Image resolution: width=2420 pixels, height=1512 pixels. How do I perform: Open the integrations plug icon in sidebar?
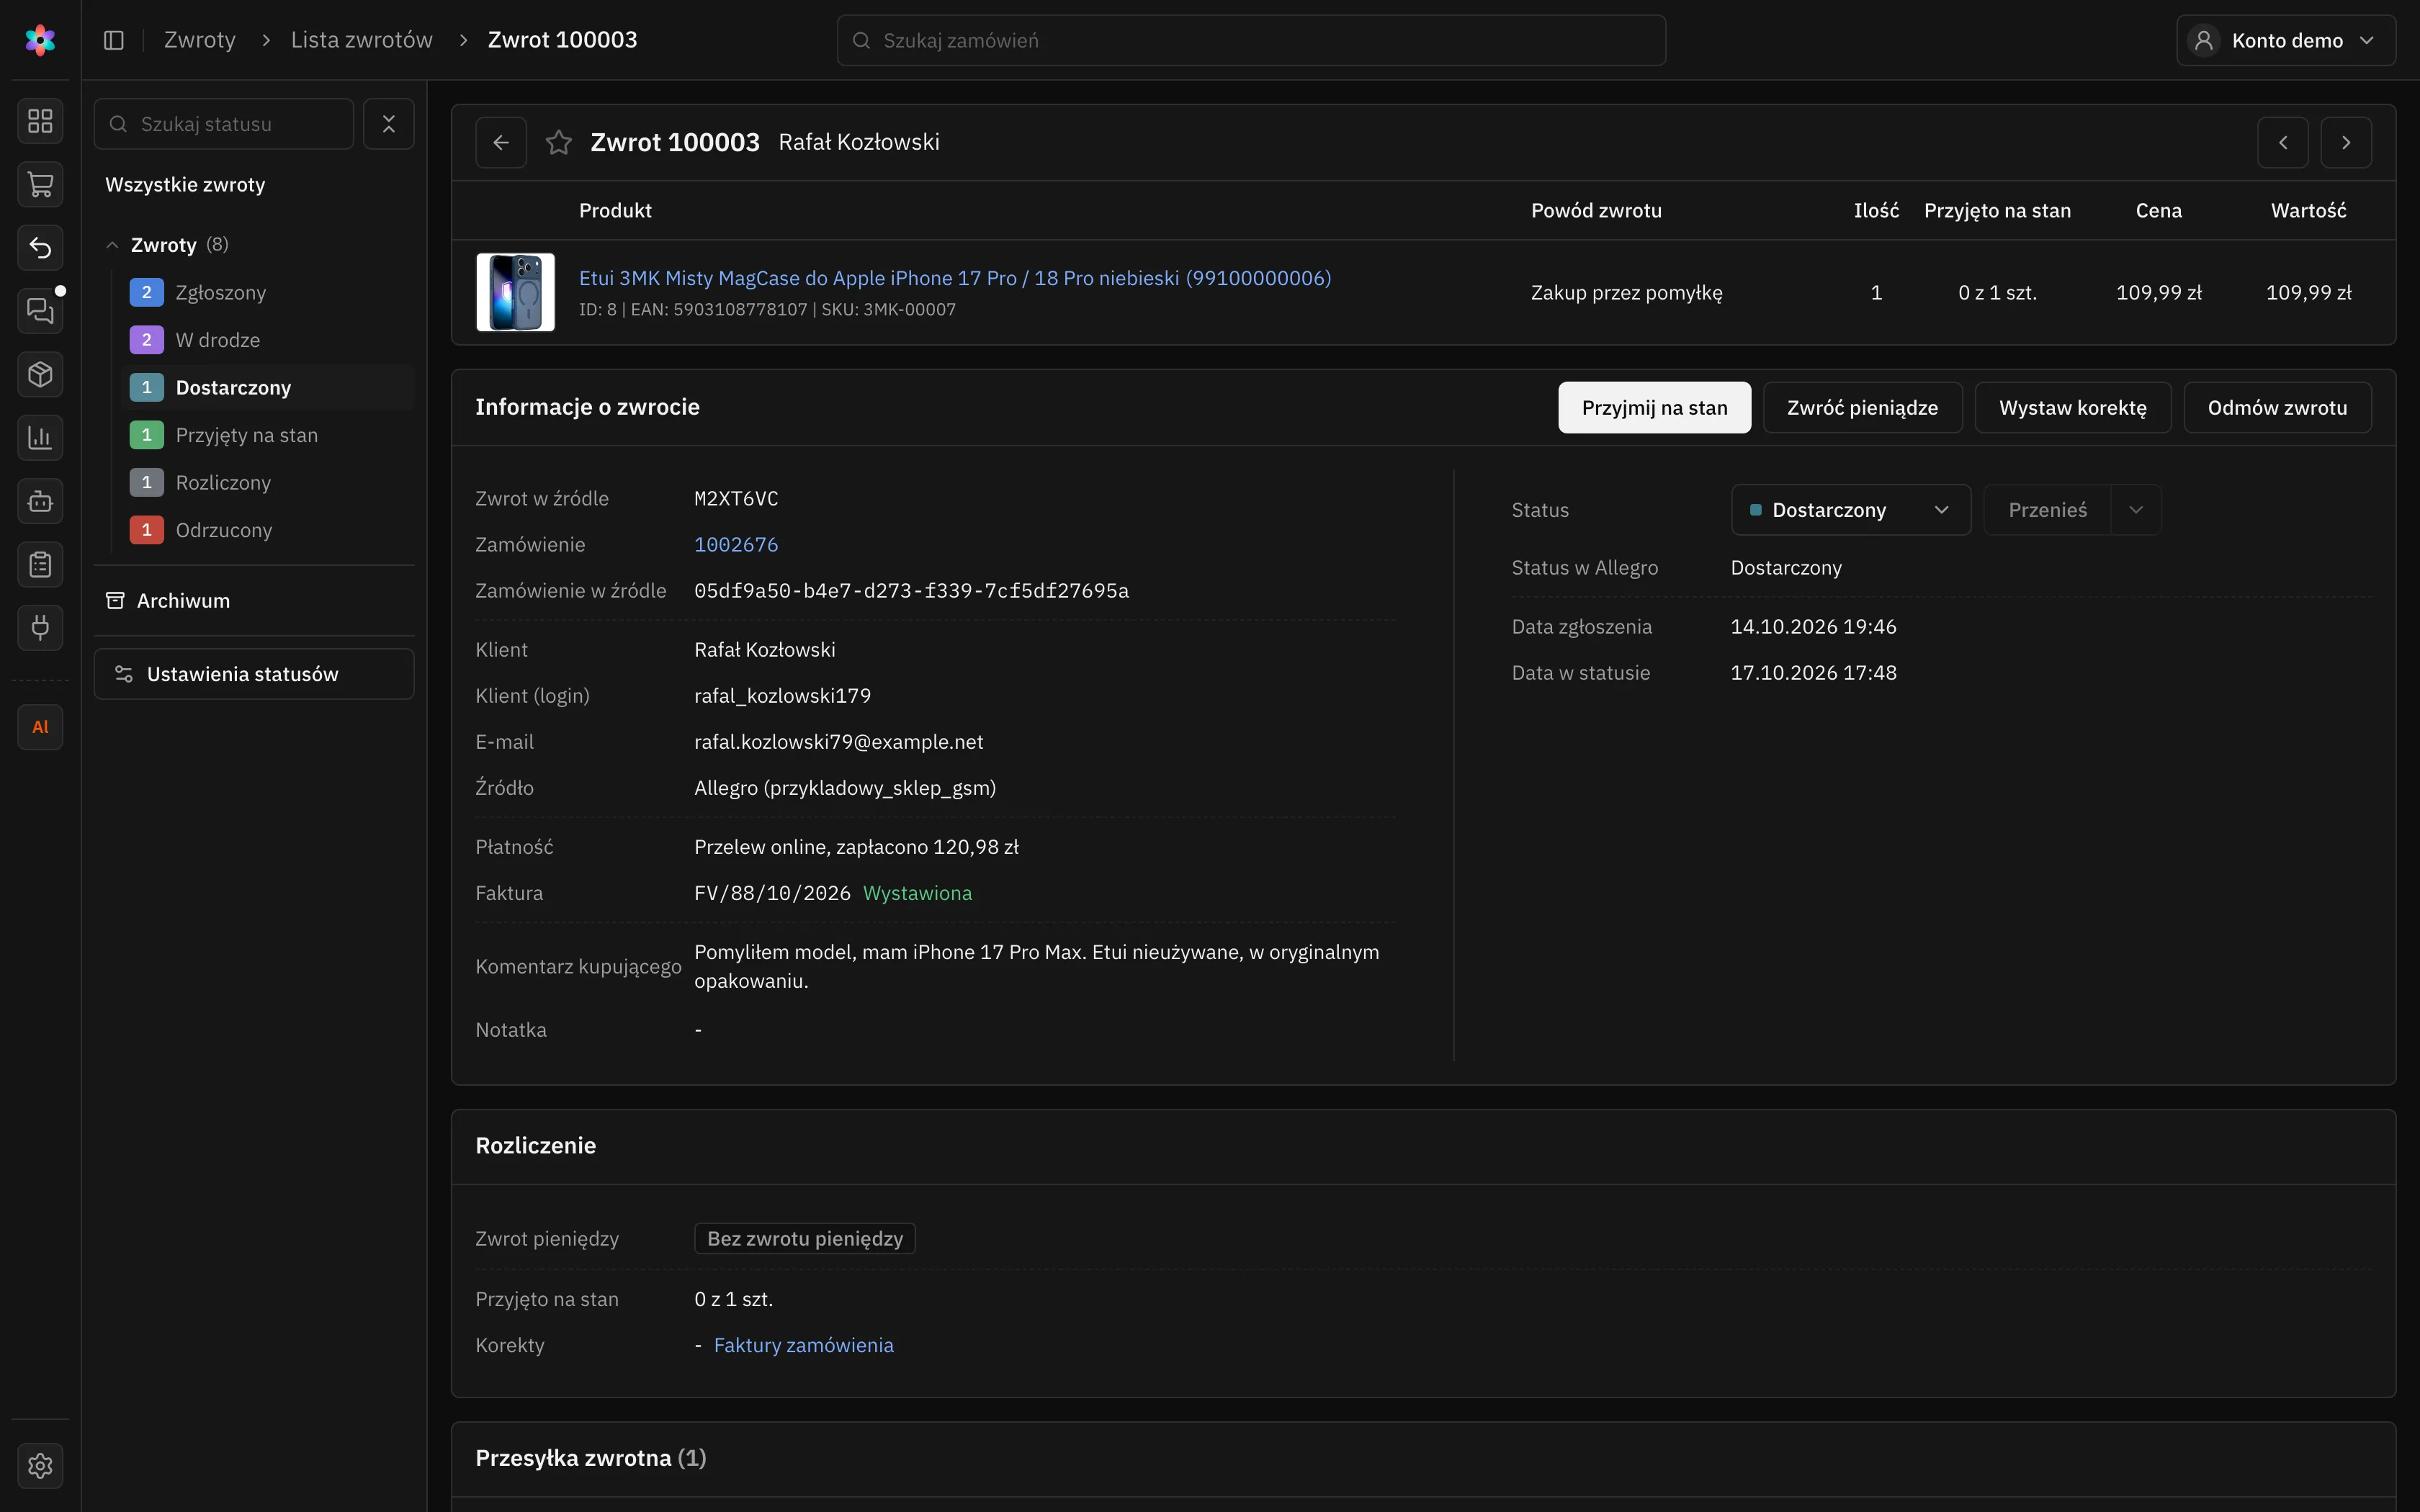(40, 628)
